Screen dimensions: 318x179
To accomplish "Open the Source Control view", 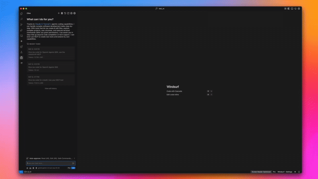I will tap(21, 25).
